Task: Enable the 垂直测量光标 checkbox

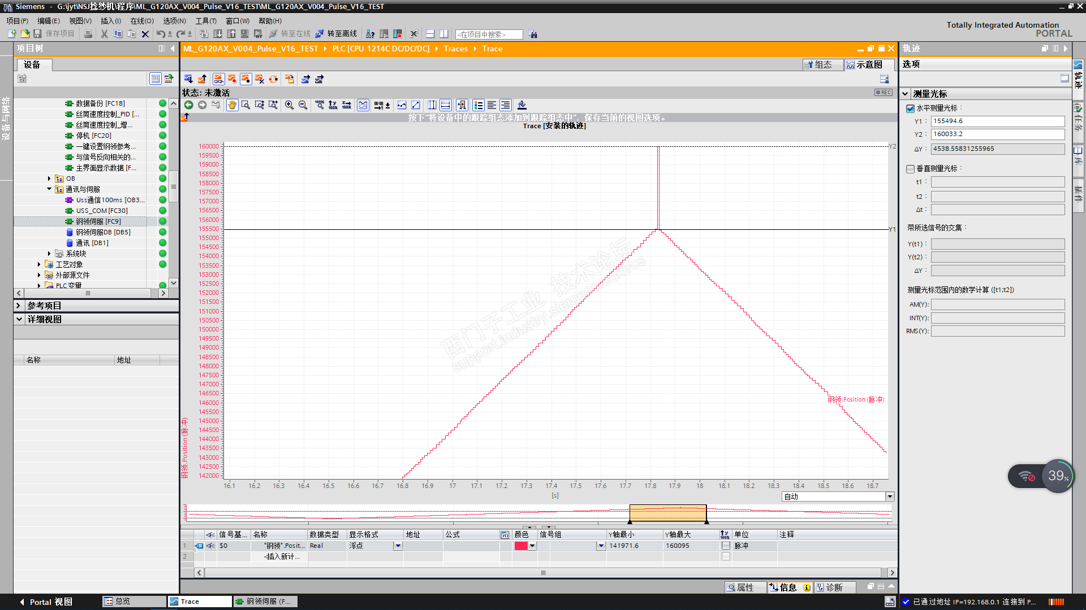Action: point(910,169)
